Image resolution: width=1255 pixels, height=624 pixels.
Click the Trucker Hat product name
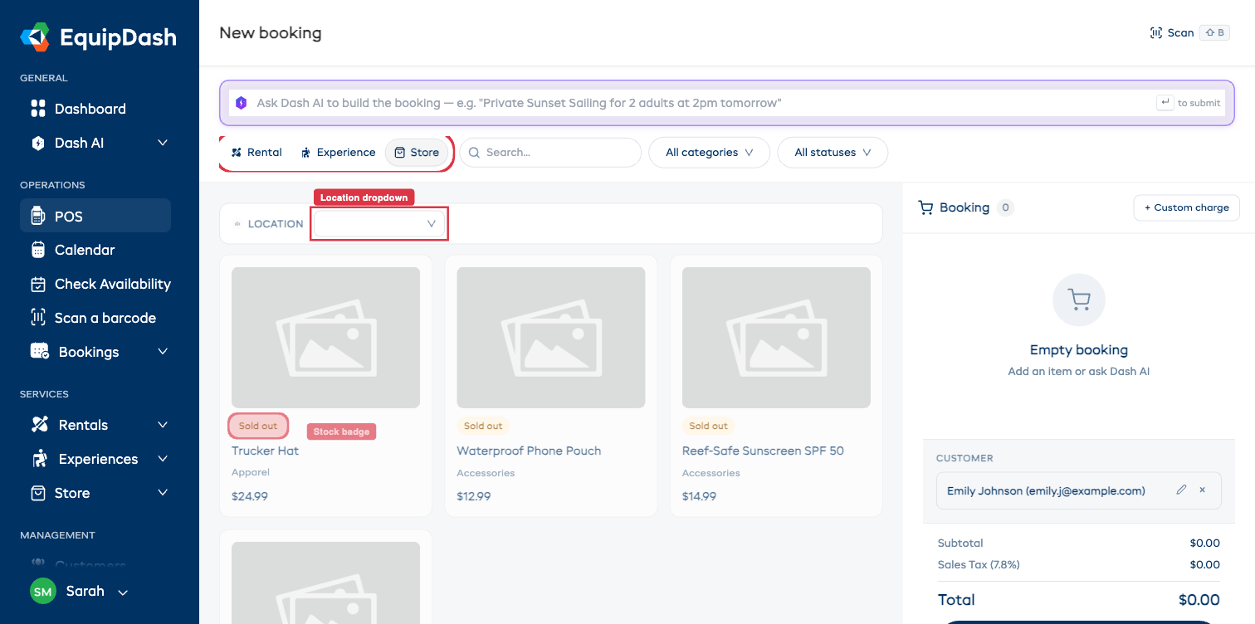click(x=265, y=451)
